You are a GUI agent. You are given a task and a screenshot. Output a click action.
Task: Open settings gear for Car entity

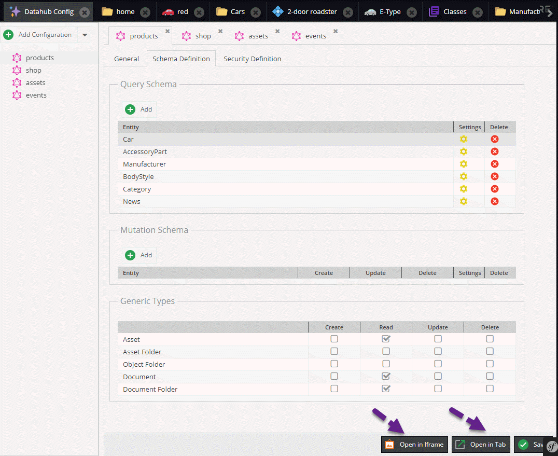[x=464, y=139]
